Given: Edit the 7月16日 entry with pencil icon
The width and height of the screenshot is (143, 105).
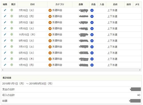Looking at the screenshot, I should [5, 10].
